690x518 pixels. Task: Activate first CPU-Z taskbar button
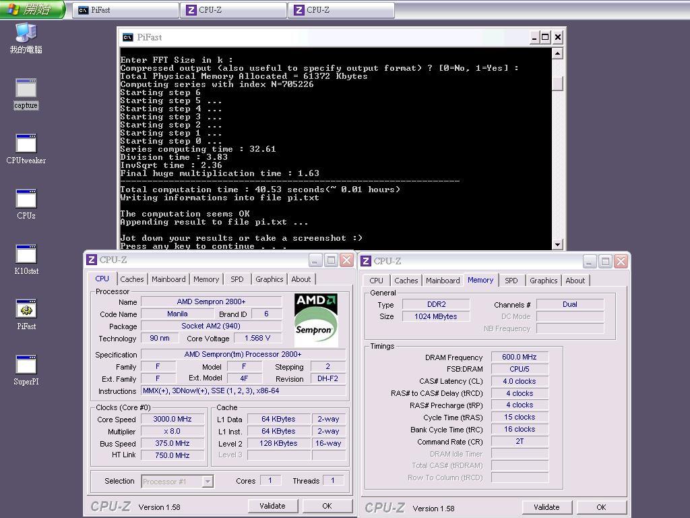[234, 10]
